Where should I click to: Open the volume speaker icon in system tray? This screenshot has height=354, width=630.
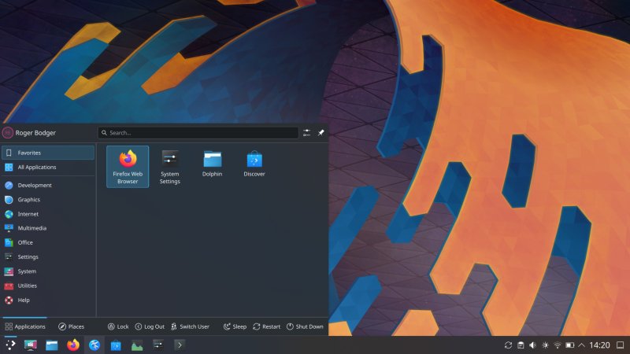[532, 345]
